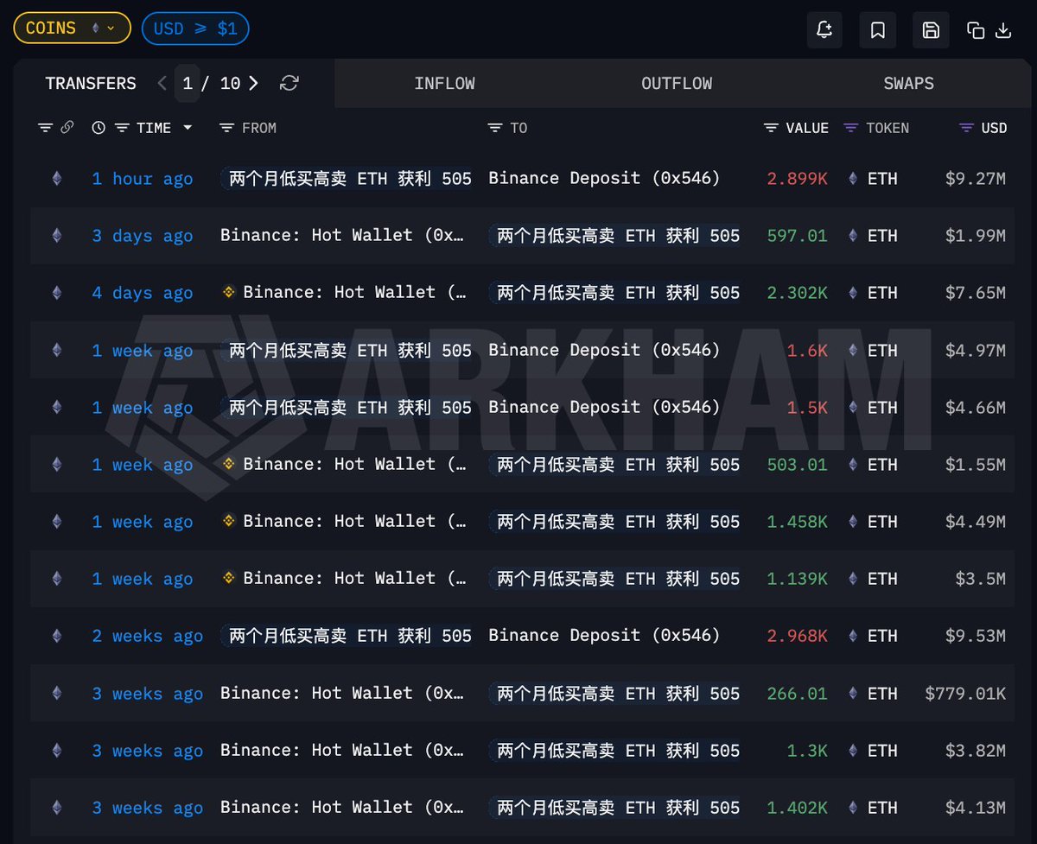
Task: Click the Binance logo in the $4.49M row
Action: click(x=229, y=521)
